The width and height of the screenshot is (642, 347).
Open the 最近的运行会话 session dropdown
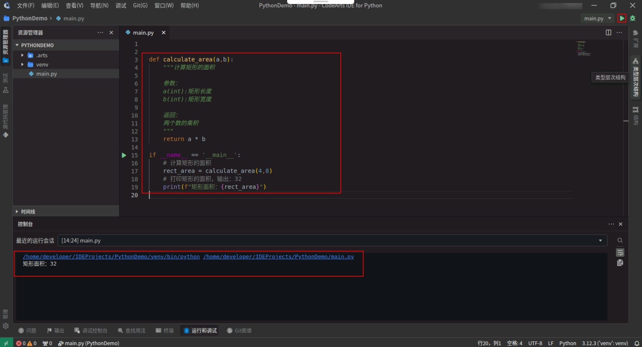pos(332,240)
